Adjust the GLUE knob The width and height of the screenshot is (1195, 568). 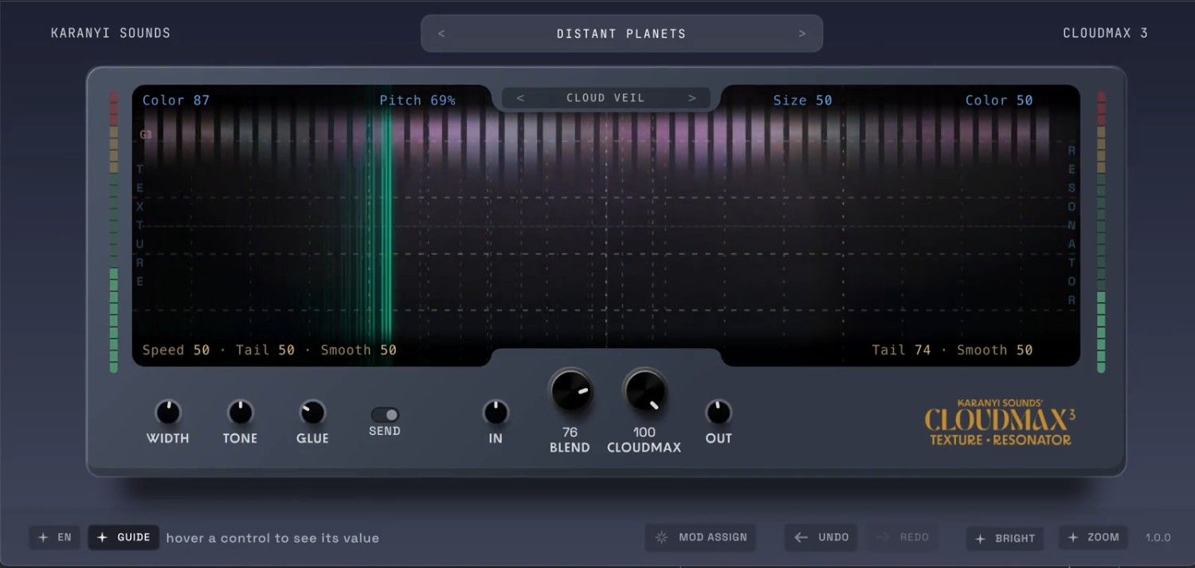312,413
